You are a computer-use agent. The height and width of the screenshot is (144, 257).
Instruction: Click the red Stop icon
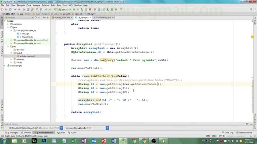tap(90, 10)
